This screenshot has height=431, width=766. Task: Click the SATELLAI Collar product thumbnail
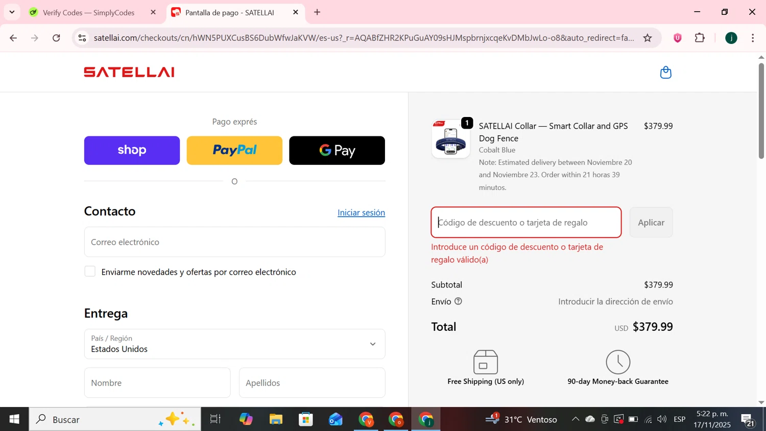tap(450, 139)
